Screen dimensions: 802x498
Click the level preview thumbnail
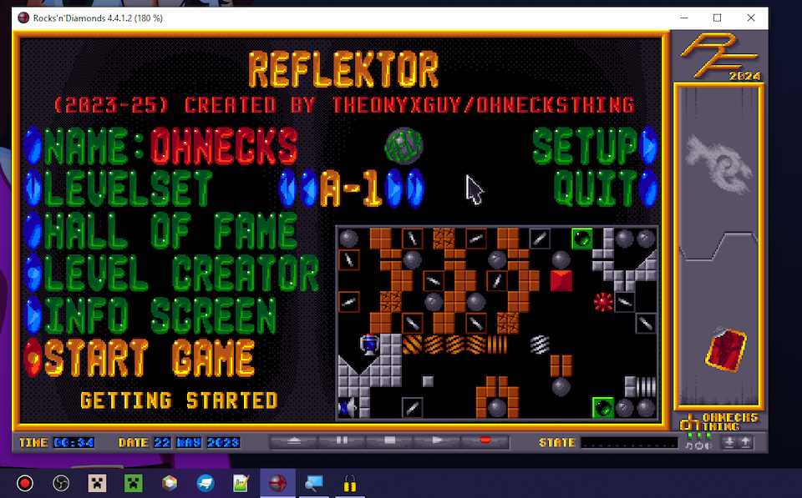click(x=496, y=322)
